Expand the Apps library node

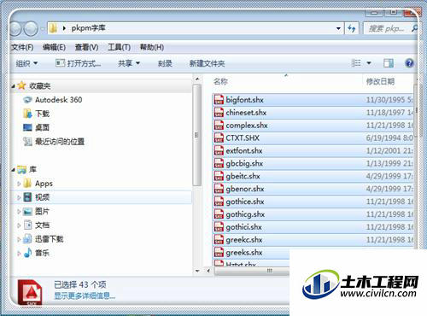click(19, 184)
